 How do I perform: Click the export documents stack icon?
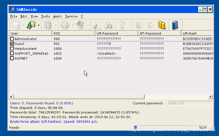[x=65, y=25]
